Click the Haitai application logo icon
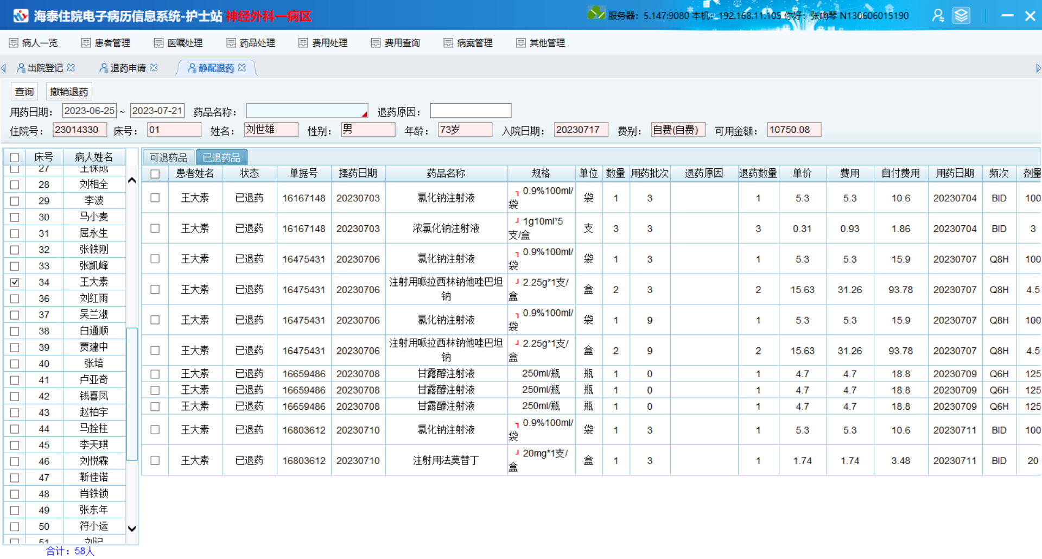The height and width of the screenshot is (559, 1042). 21,16
